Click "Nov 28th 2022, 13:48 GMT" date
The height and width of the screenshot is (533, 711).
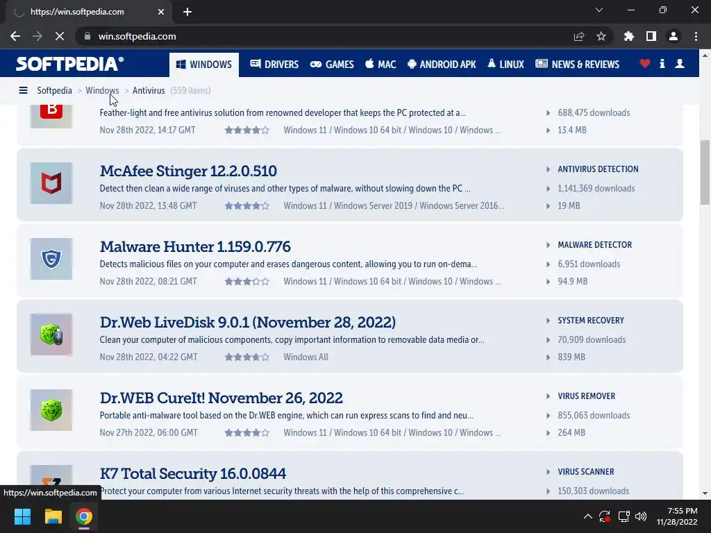[149, 205]
